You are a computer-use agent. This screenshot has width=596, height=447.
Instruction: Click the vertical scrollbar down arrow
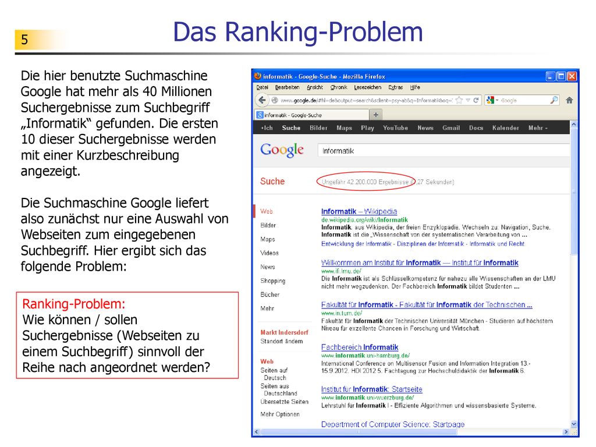pos(573,424)
